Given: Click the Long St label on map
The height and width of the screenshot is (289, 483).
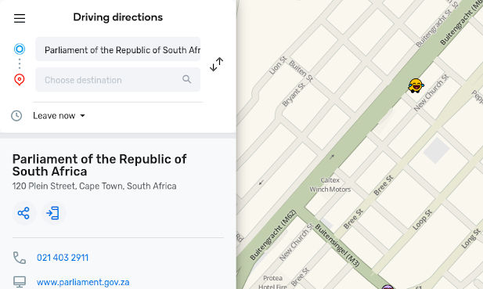Looking at the screenshot, I should click(470, 238).
